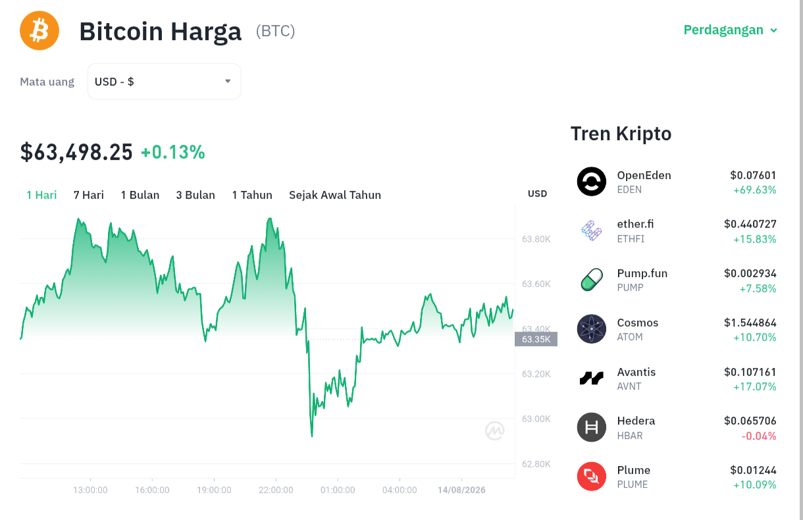Click the Avantis AVNT logo icon
803x520 pixels.
click(x=591, y=378)
